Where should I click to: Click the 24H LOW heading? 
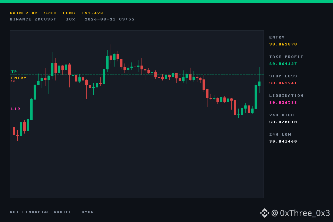280,135
